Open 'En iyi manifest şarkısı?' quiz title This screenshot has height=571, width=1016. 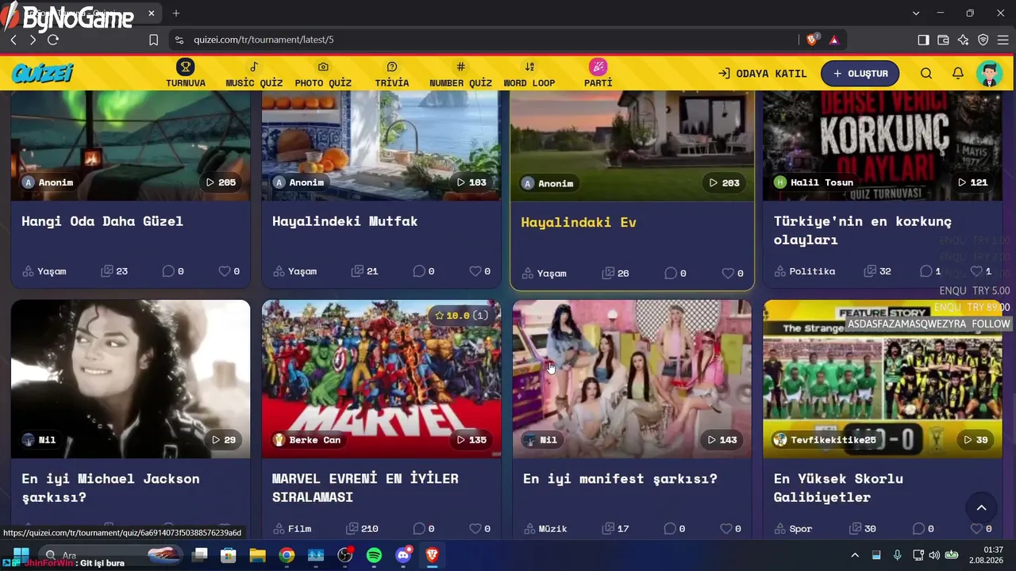click(x=620, y=479)
